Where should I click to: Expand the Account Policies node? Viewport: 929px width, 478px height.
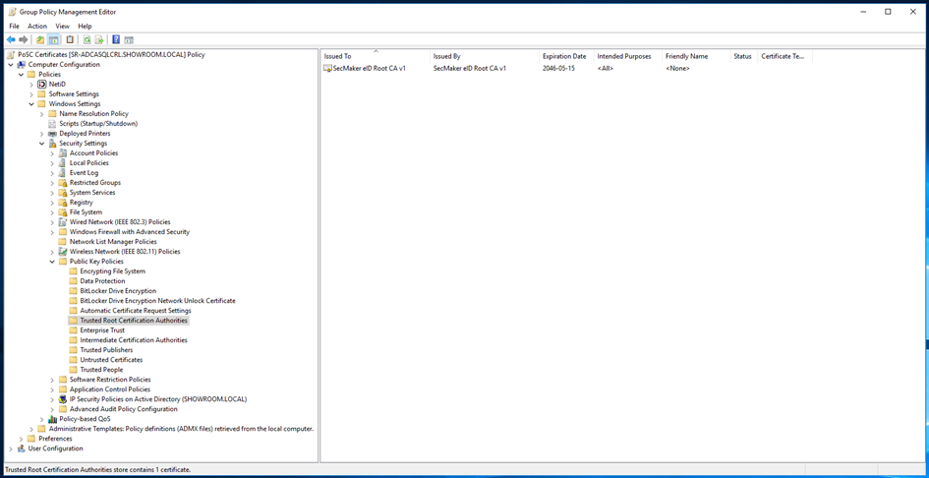(52, 153)
